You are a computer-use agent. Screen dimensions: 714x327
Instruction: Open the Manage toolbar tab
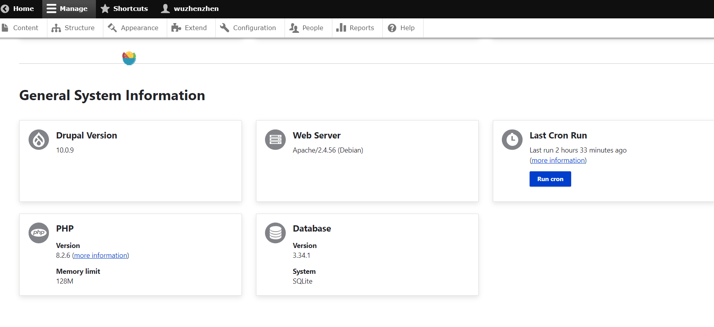[69, 9]
